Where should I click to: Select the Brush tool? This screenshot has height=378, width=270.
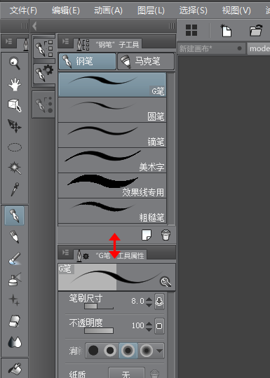[x=15, y=258]
